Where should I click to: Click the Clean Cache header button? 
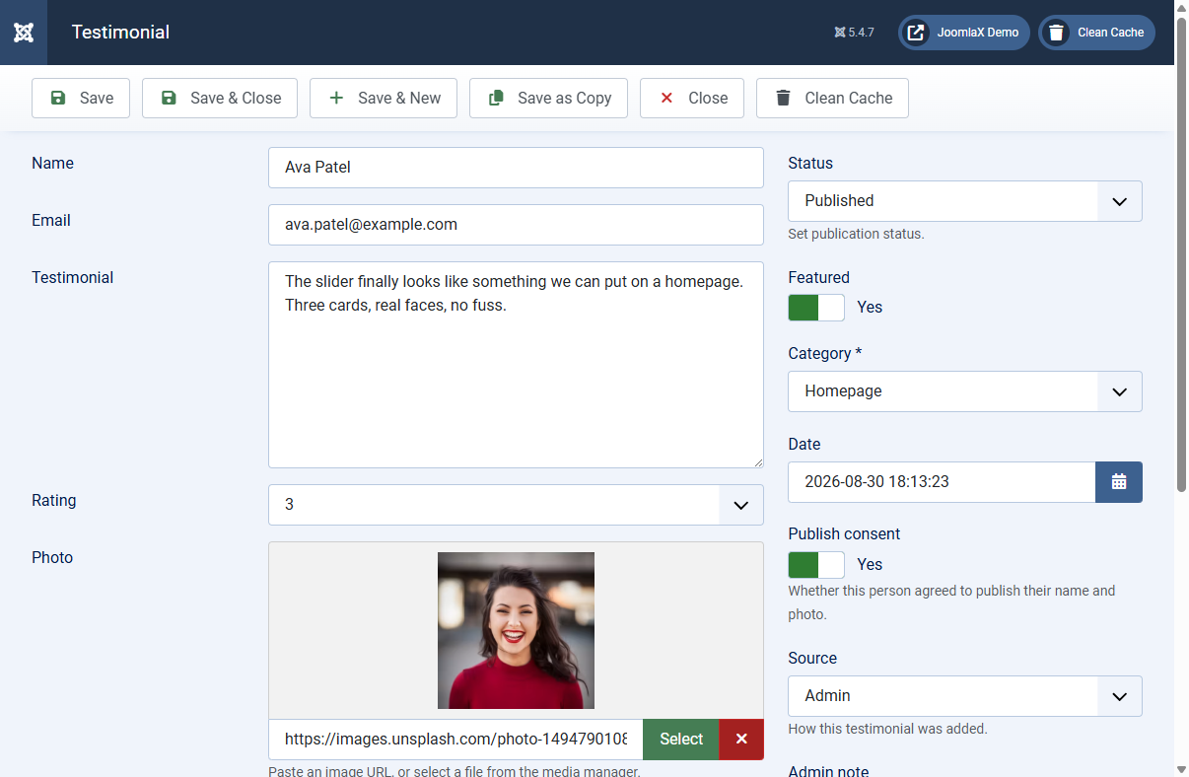click(1096, 33)
